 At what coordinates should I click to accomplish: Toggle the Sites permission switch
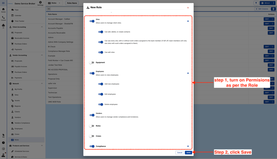(92, 21)
